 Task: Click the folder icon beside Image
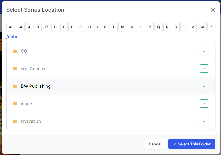tap(15, 104)
